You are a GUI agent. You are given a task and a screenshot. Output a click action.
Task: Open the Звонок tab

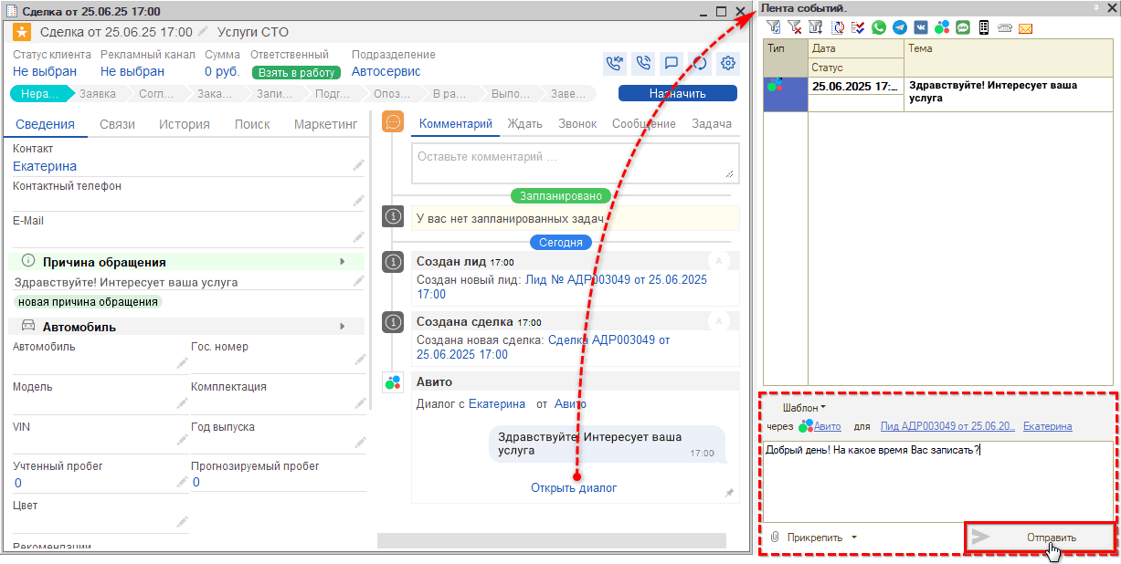576,124
